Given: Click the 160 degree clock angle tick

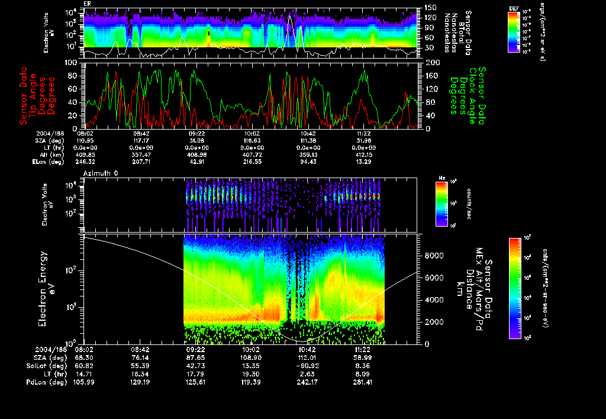Looking at the screenshot, I should [x=431, y=76].
